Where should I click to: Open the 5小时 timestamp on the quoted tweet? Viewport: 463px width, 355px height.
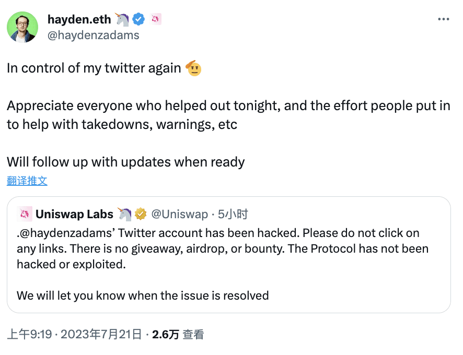coord(233,214)
